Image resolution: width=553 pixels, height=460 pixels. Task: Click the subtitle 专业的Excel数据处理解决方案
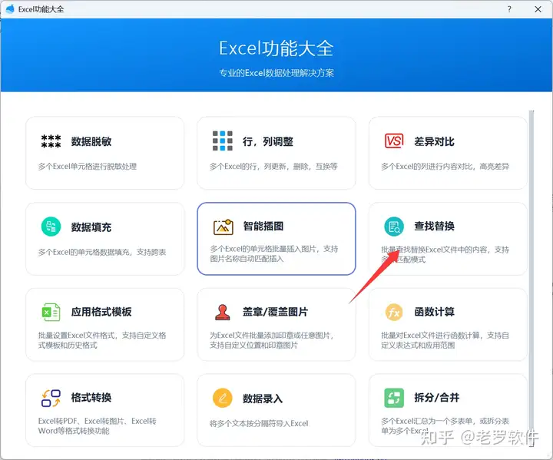[x=276, y=73]
